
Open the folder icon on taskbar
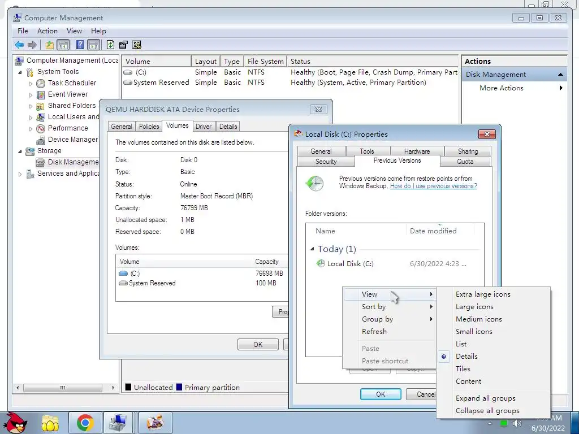coord(50,423)
